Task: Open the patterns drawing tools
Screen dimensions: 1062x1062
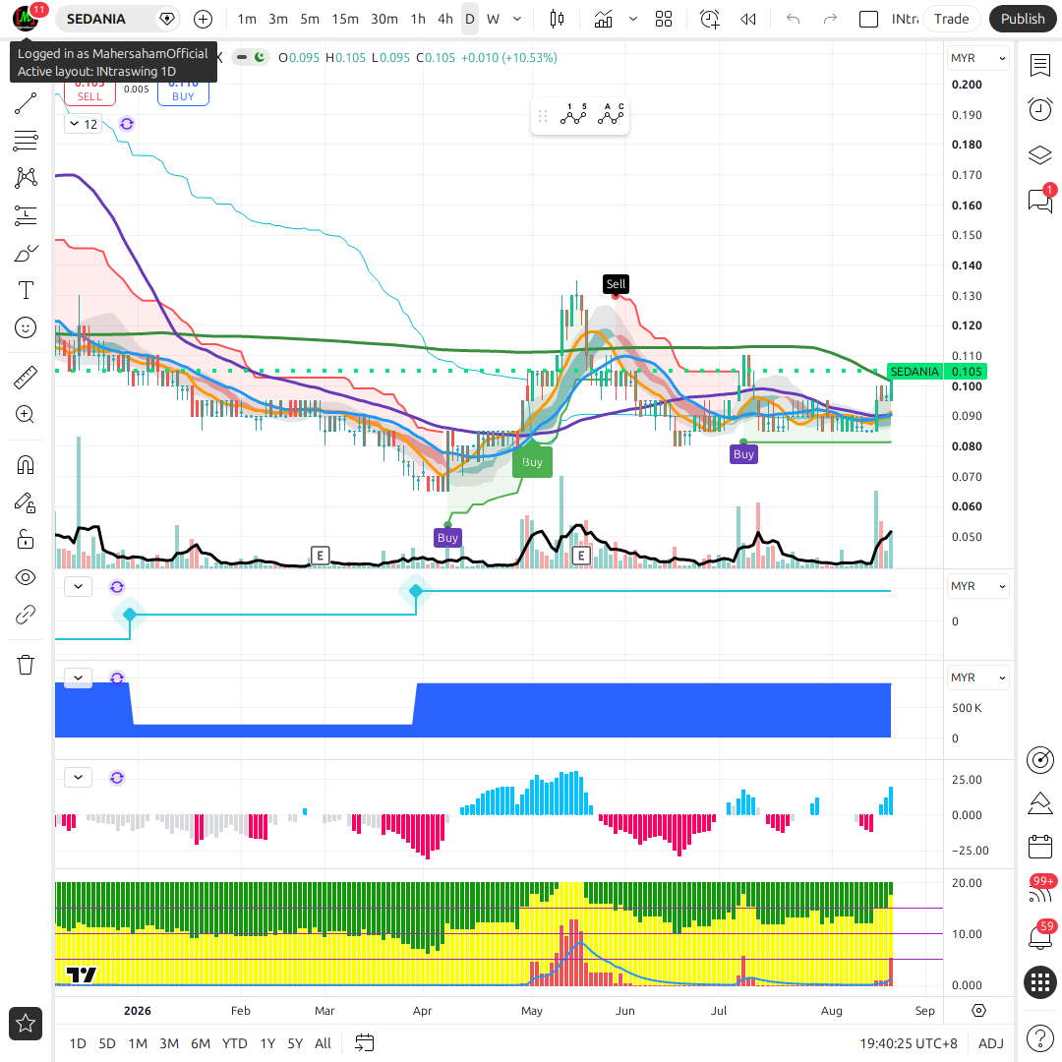Action: point(25,177)
